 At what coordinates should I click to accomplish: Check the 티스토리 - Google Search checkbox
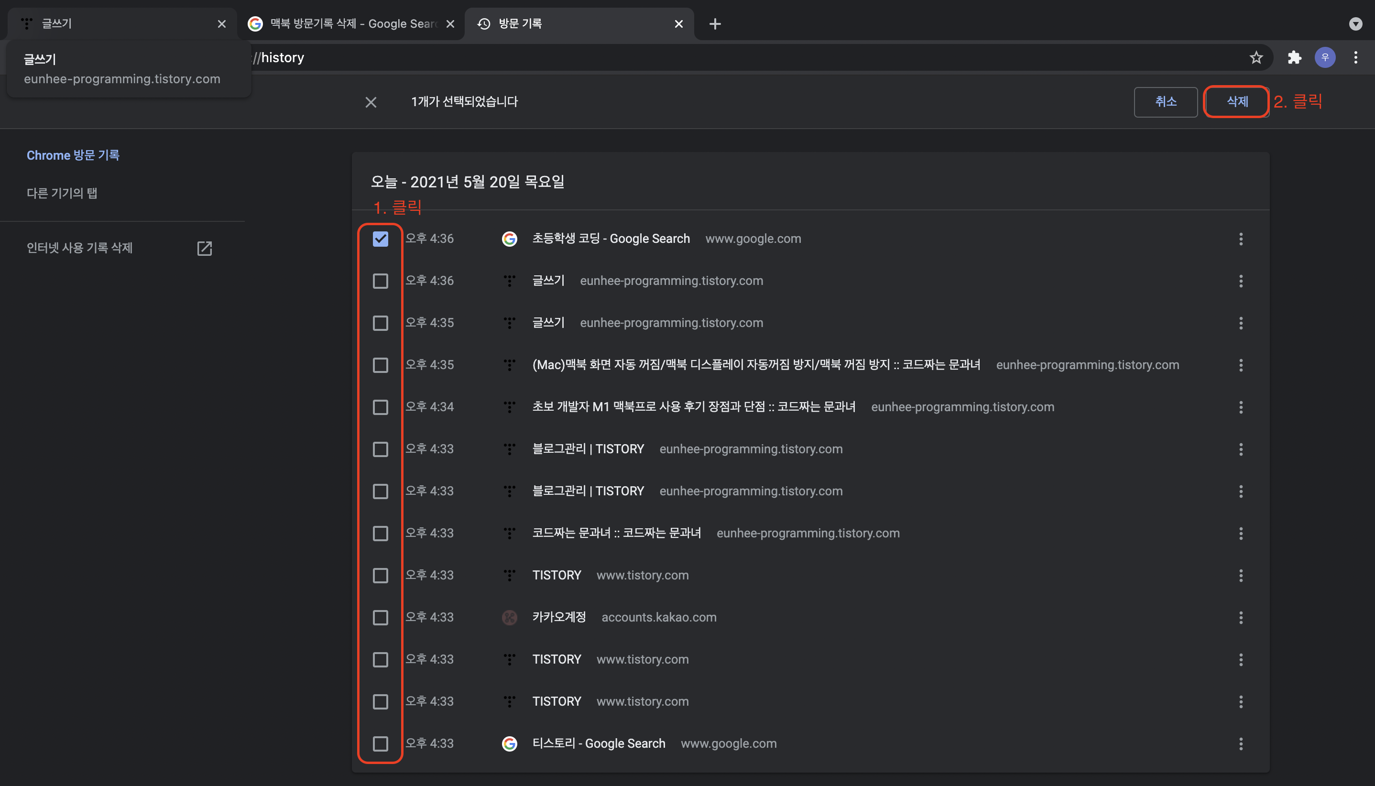[380, 744]
